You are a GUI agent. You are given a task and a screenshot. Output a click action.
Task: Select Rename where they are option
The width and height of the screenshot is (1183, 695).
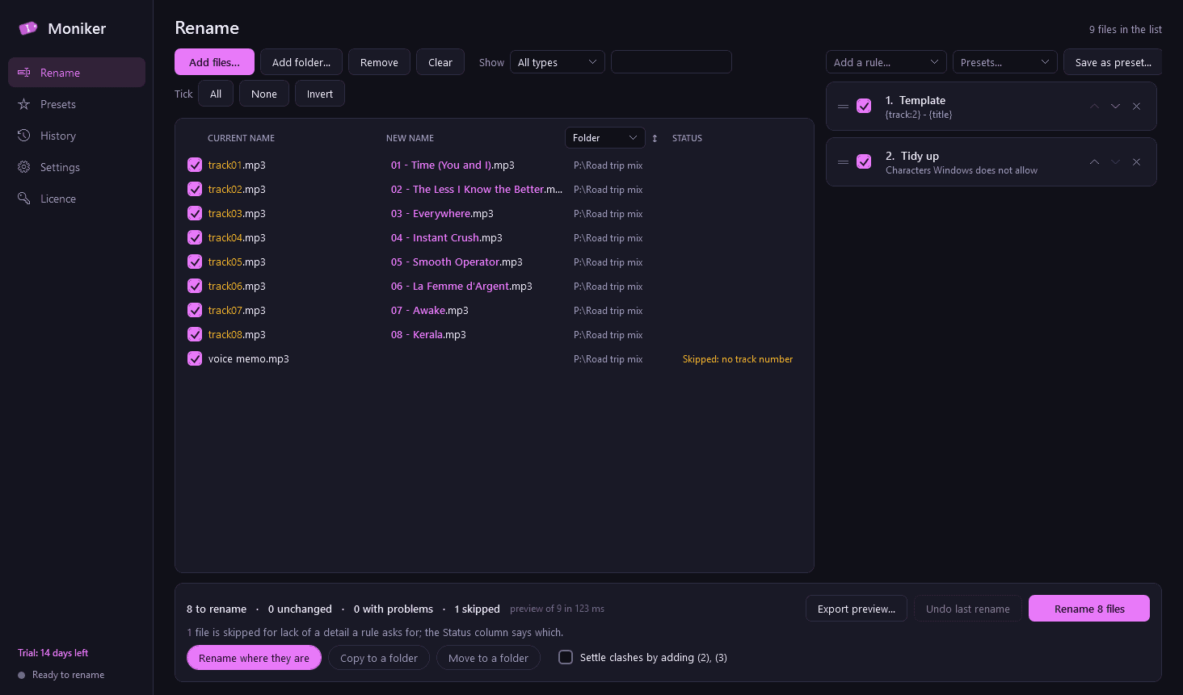tap(255, 658)
